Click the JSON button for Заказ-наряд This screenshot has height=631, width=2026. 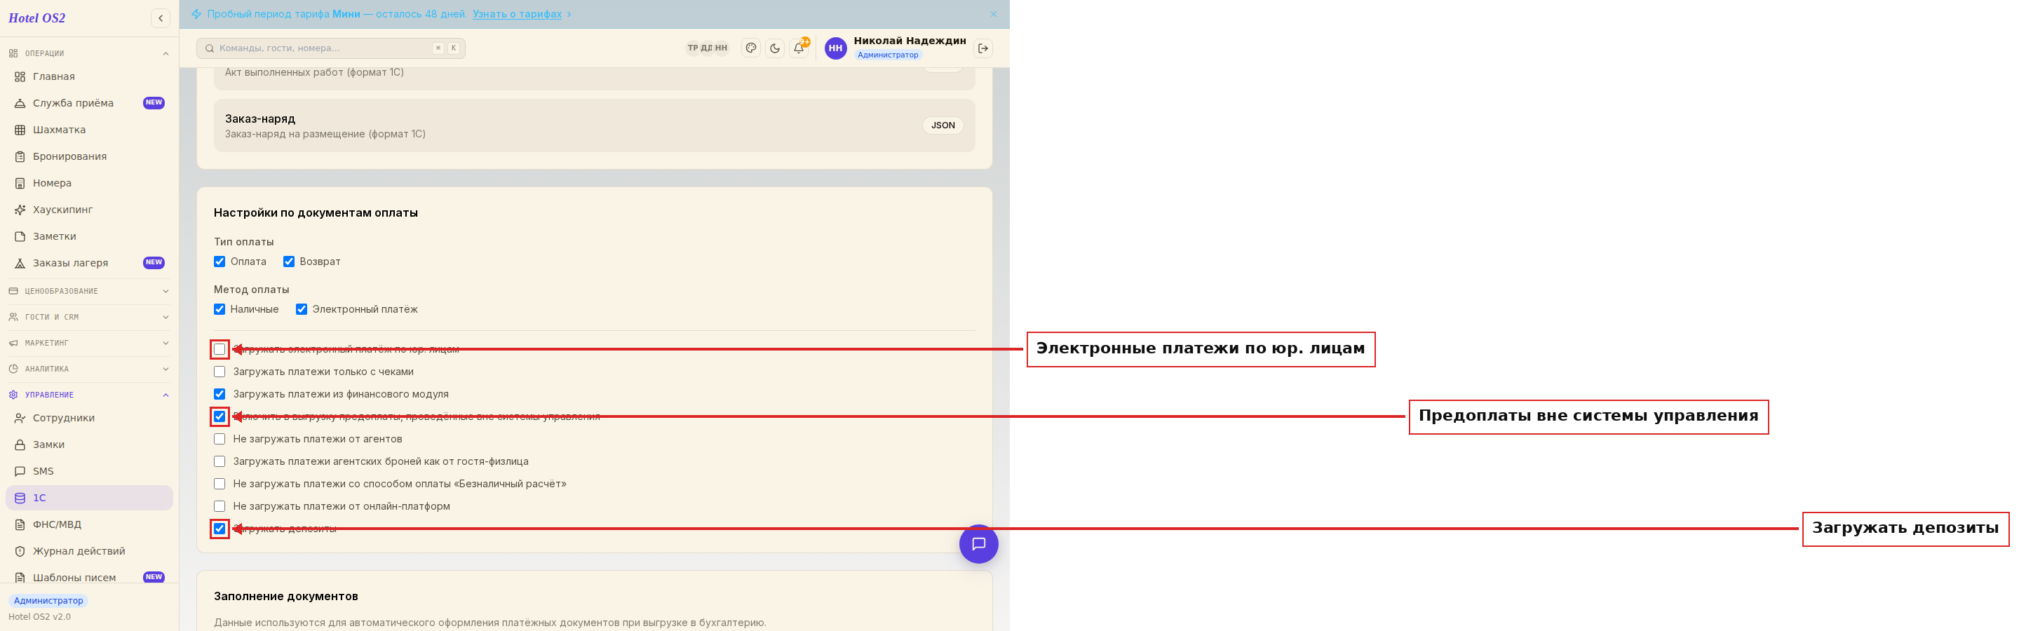click(943, 125)
